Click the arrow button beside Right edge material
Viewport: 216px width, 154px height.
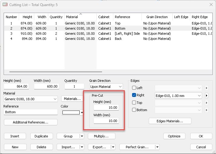(207, 95)
